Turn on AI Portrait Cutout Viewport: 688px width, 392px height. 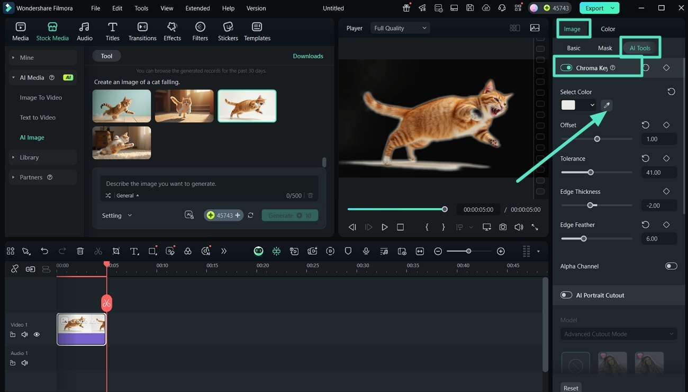pyautogui.click(x=566, y=295)
